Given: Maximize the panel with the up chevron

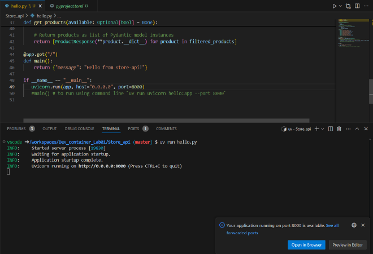Looking at the screenshot, I should (357, 128).
